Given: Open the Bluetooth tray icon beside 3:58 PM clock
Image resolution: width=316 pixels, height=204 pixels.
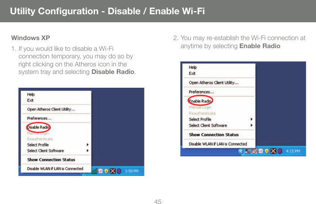Looking at the screenshot, I should click(x=119, y=171).
